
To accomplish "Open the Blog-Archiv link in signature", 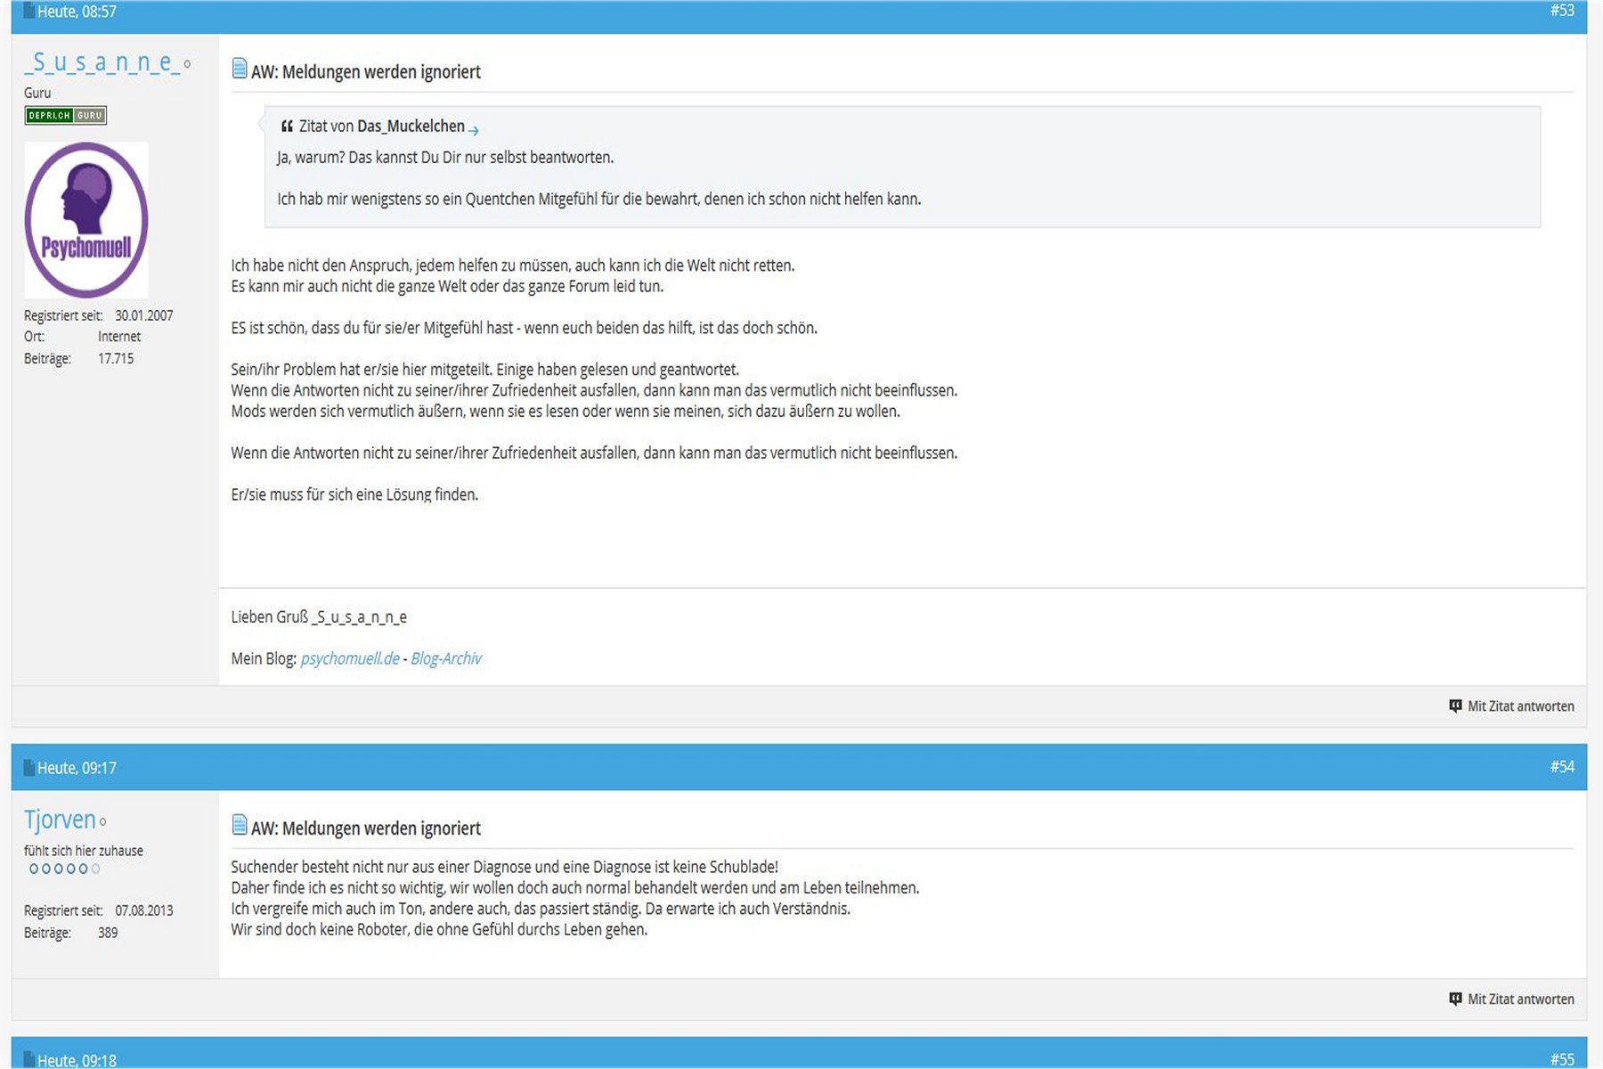I will [x=445, y=658].
